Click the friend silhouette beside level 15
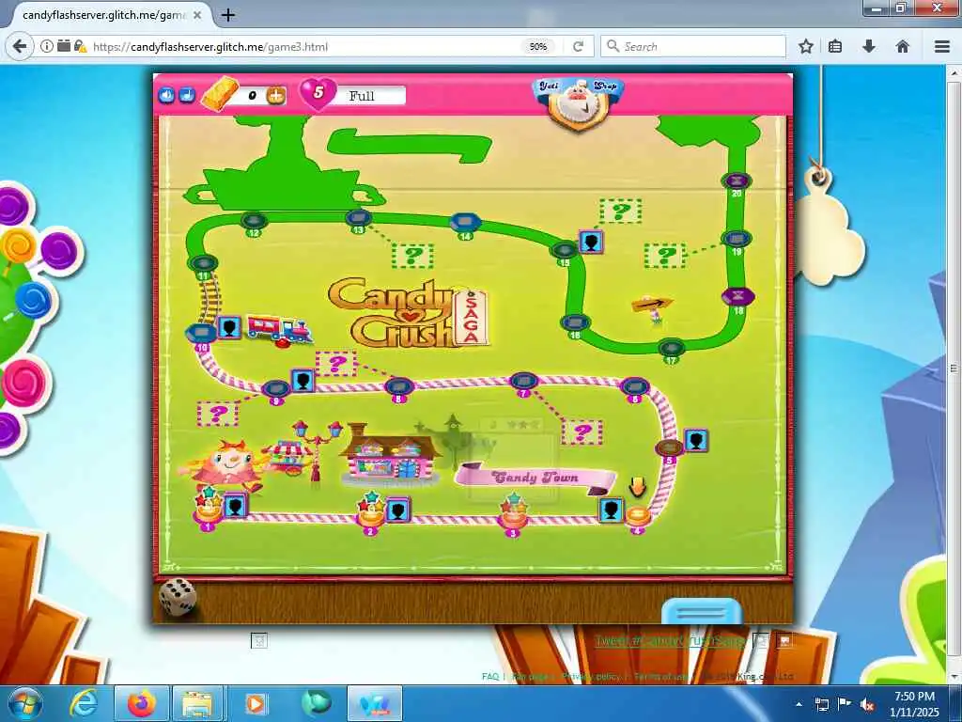The image size is (962, 722). 592,242
